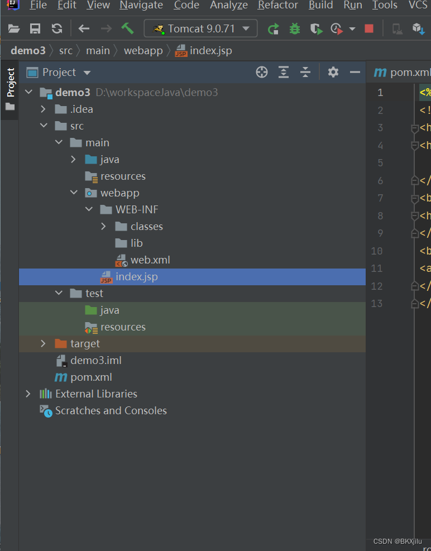This screenshot has height=551, width=431.
Task: Expand All nodes in the Project tree
Action: tap(283, 72)
